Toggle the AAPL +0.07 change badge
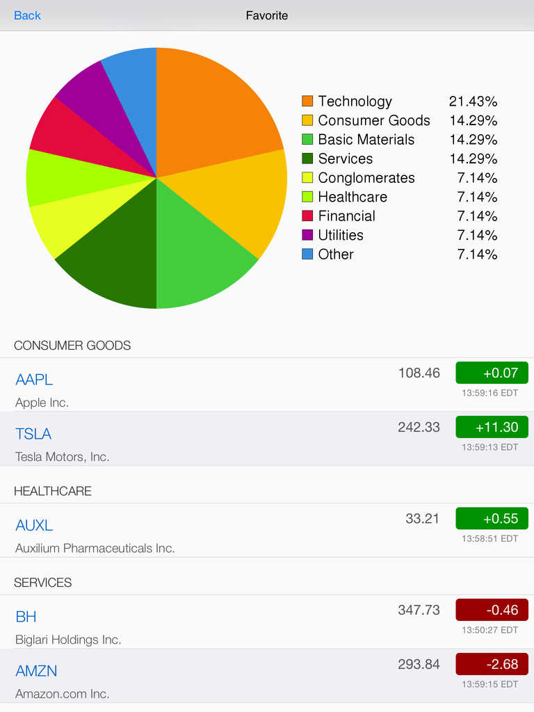 492,373
